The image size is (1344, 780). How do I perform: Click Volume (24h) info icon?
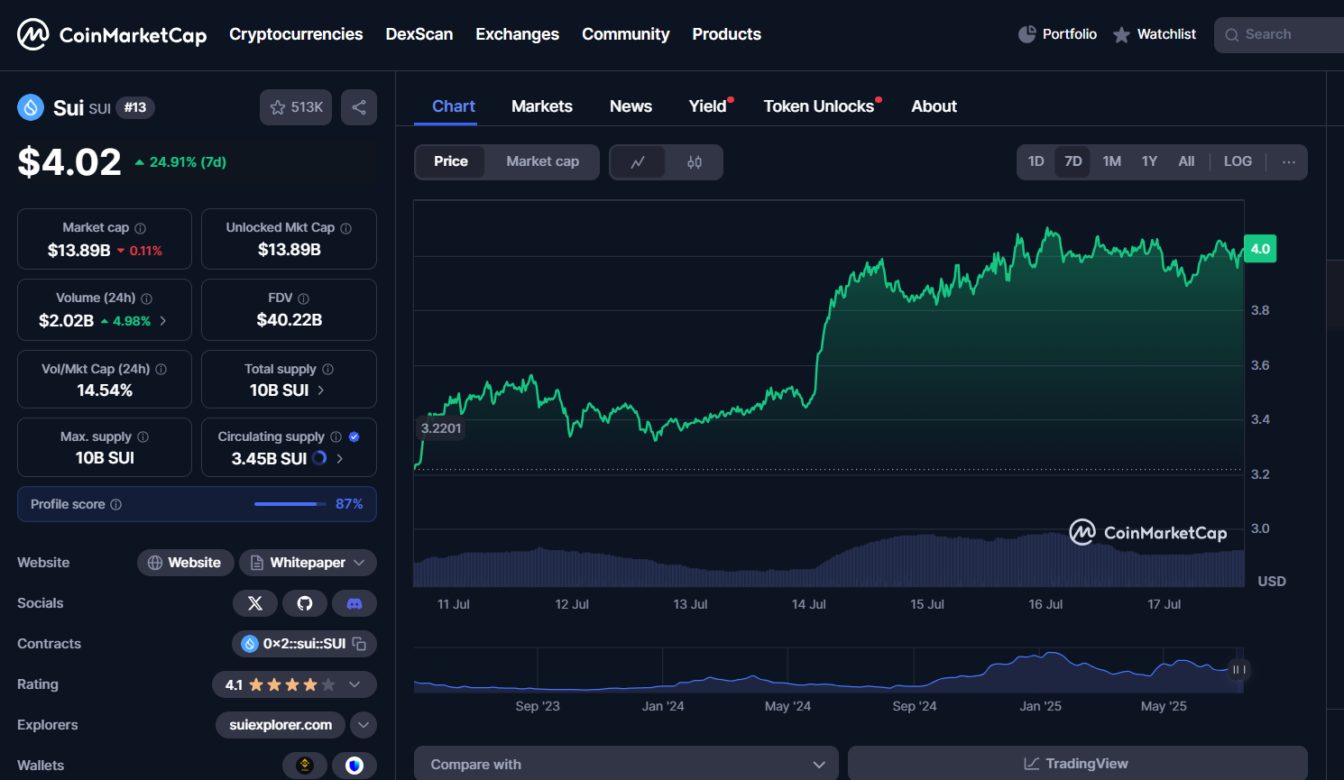146,298
